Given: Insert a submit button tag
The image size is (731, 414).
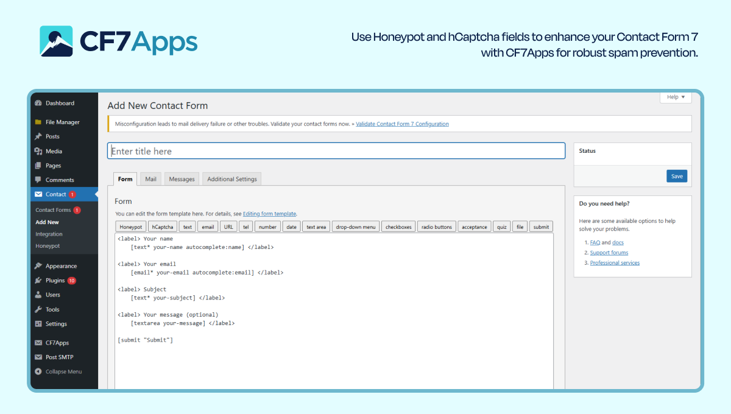Looking at the screenshot, I should (541, 227).
